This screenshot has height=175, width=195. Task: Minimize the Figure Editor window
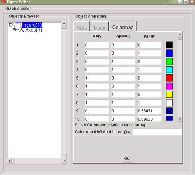click(180, 2)
